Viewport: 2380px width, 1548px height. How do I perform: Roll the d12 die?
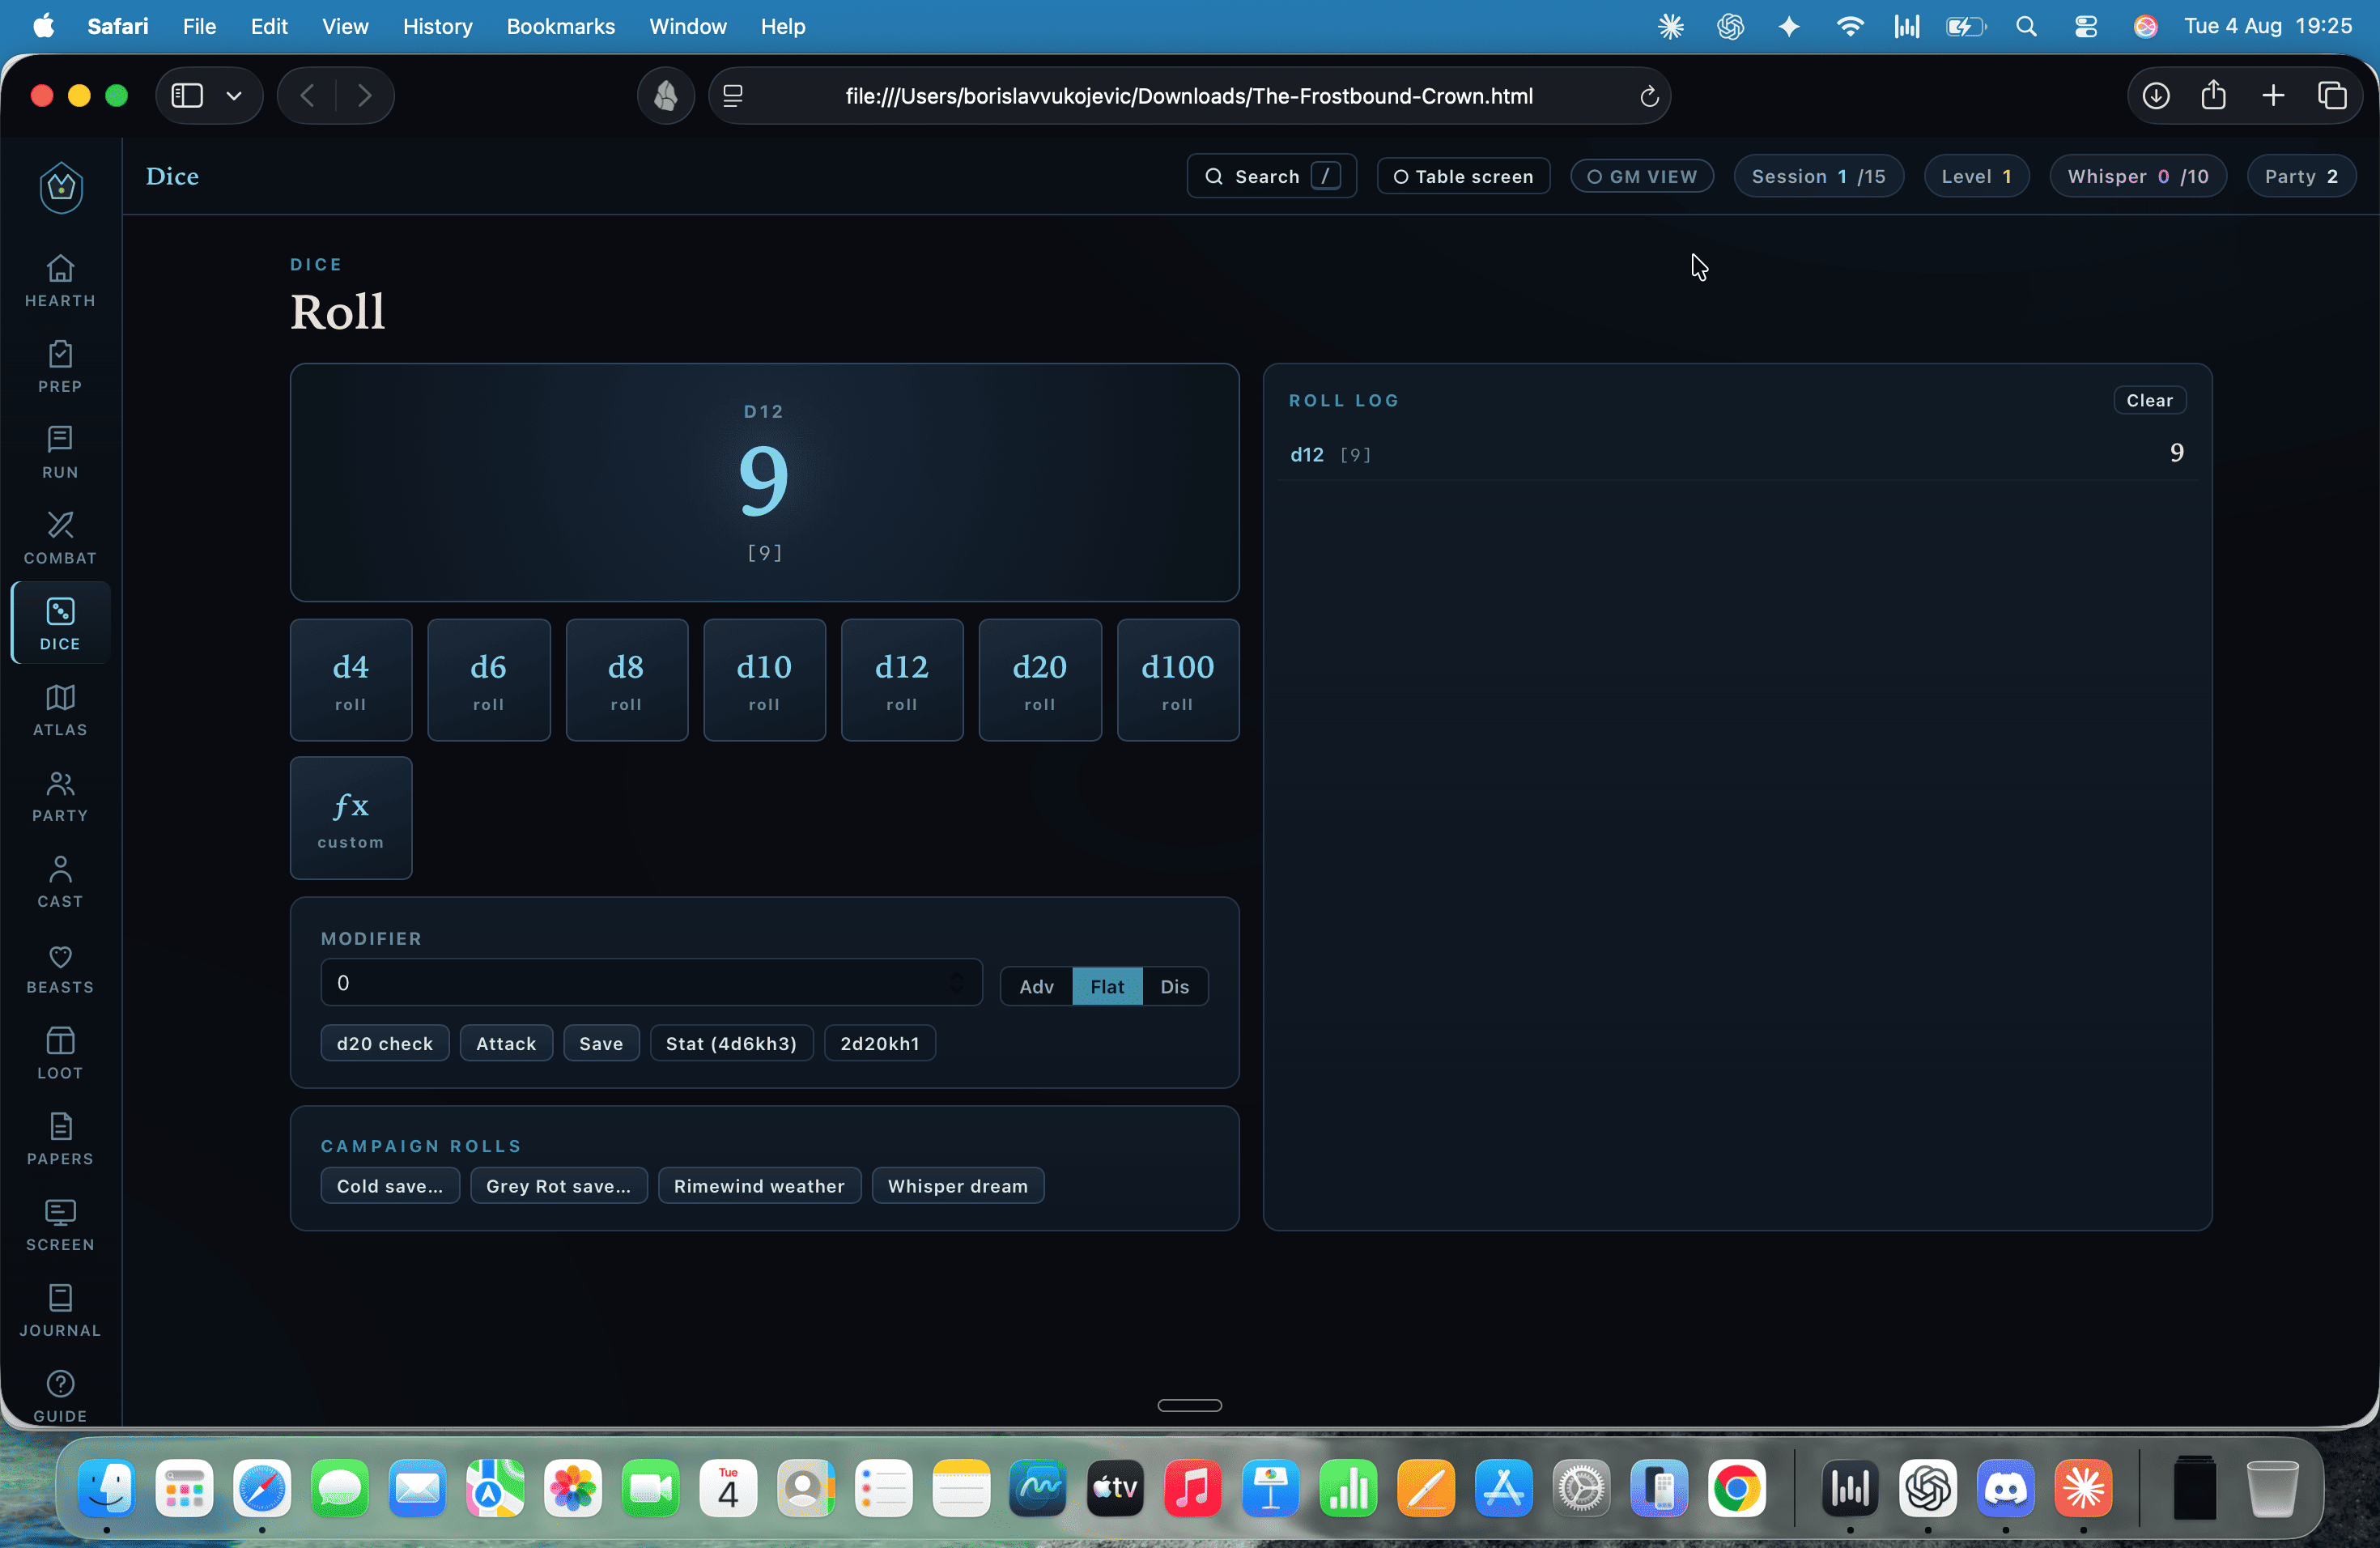(x=902, y=680)
